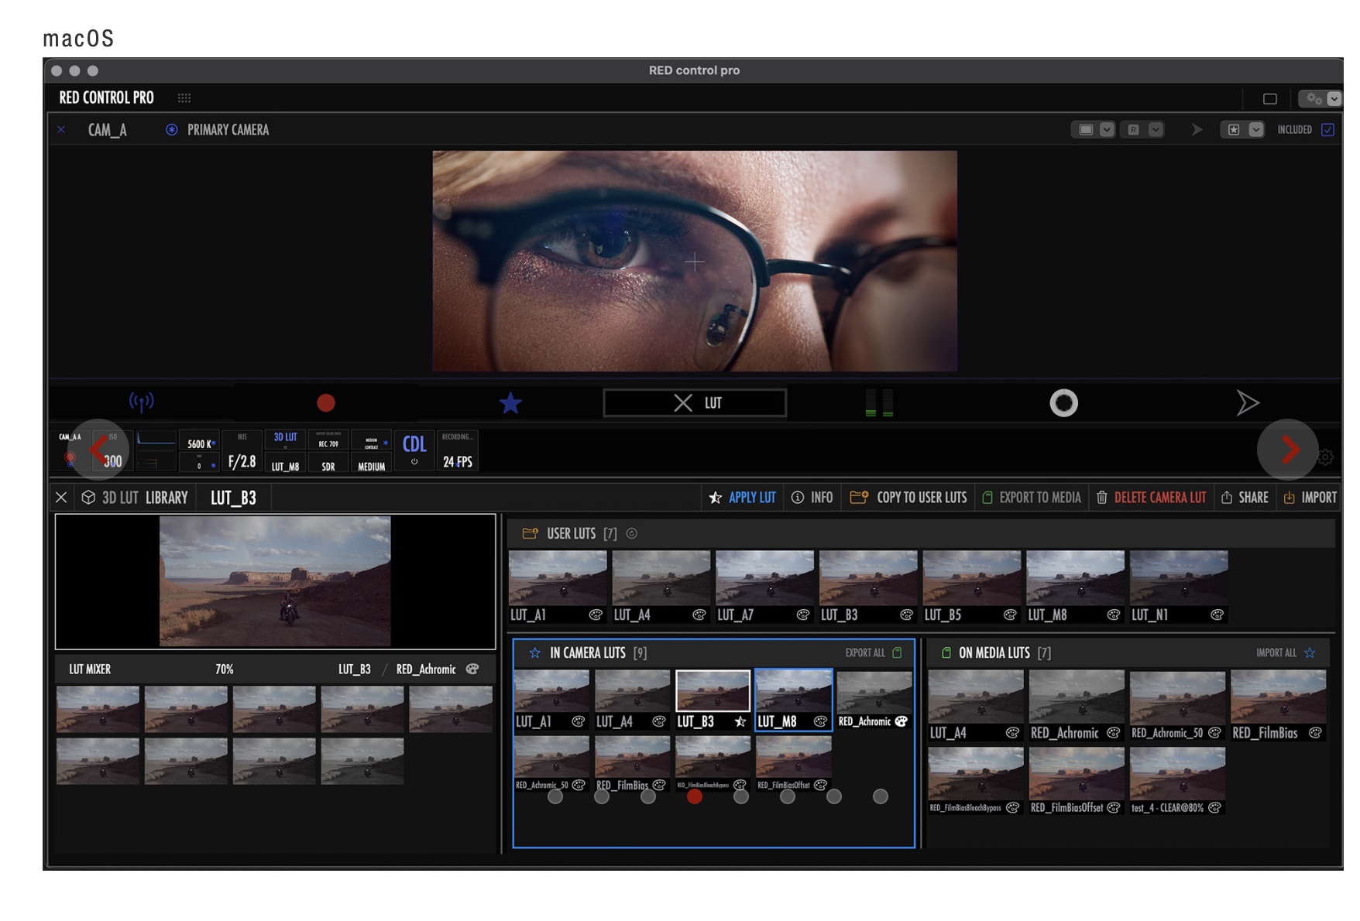Click the red right chevron arrow
The image size is (1360, 921).
coord(1289,449)
